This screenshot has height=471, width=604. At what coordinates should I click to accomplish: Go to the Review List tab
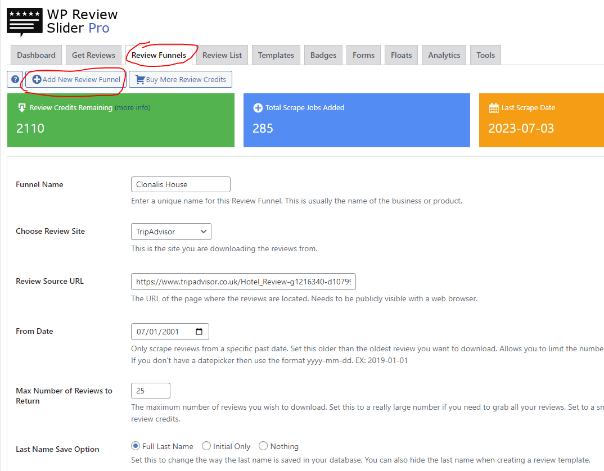click(x=222, y=55)
